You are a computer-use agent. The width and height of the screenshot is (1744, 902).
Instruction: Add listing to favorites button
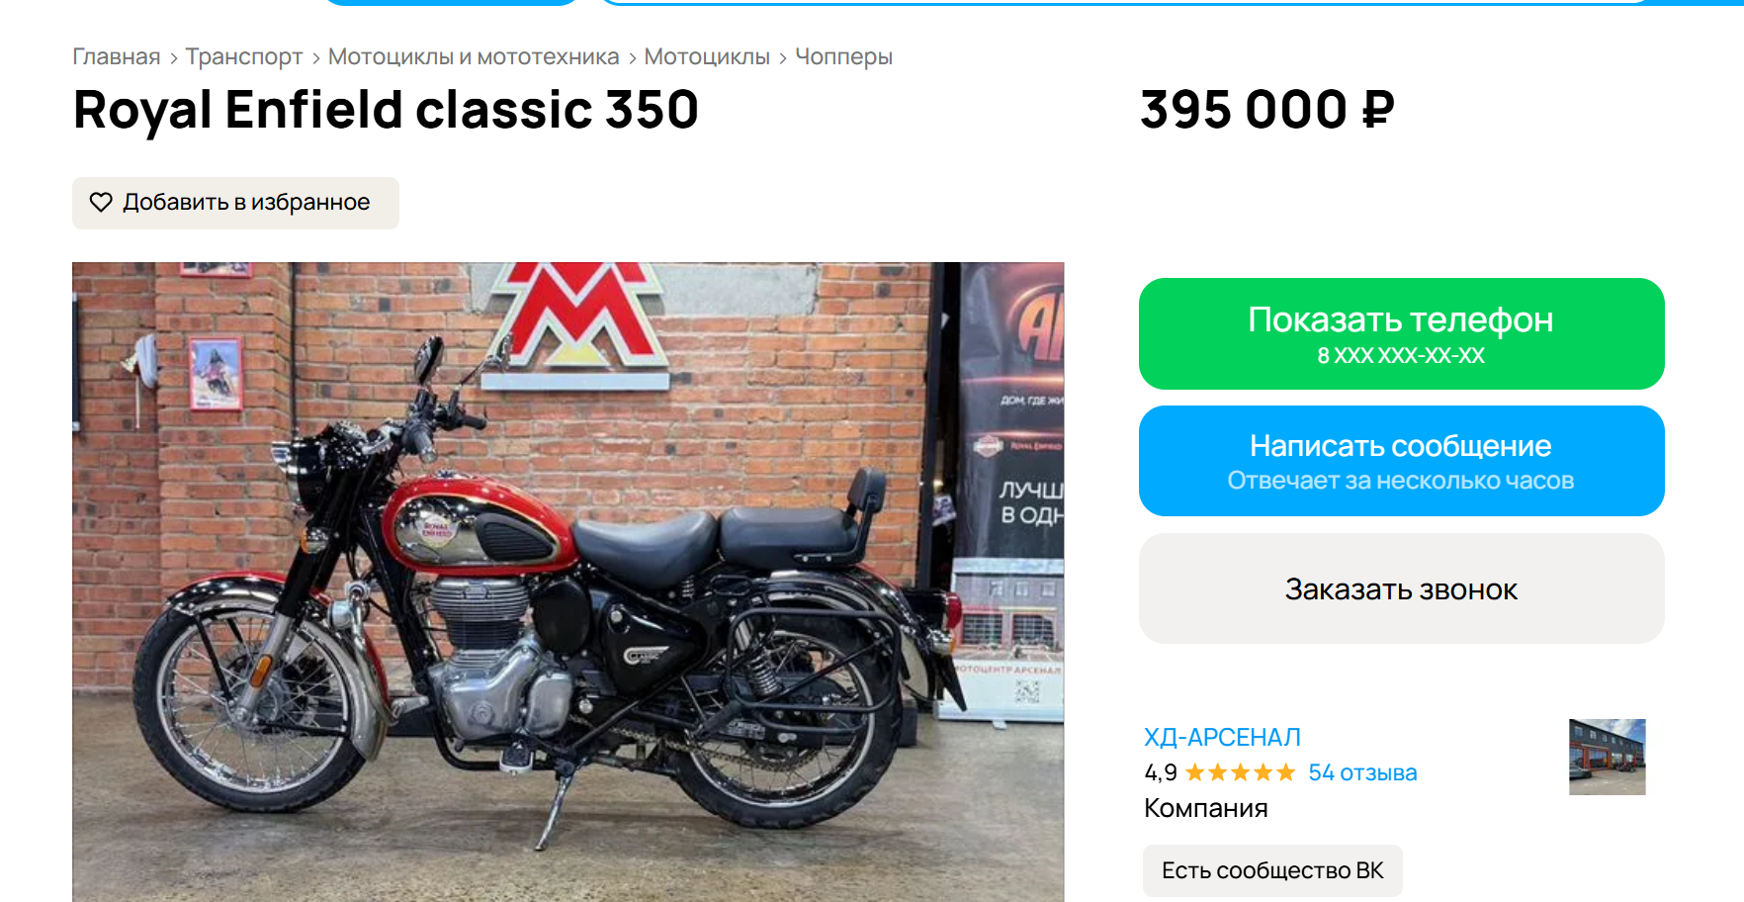pyautogui.click(x=235, y=203)
